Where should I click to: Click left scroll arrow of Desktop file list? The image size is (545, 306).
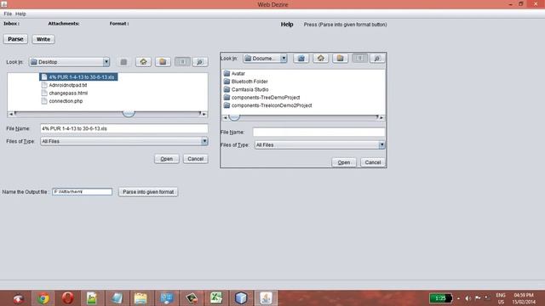(11, 114)
